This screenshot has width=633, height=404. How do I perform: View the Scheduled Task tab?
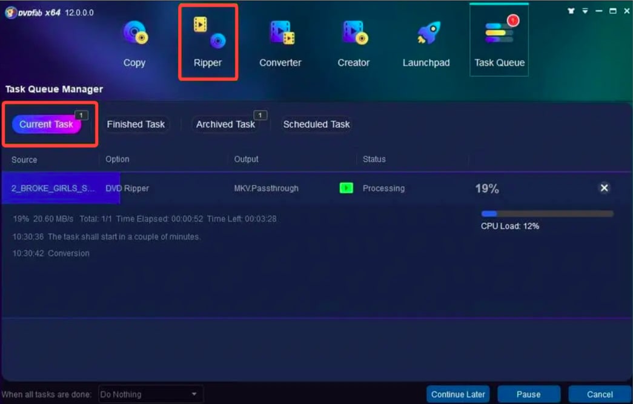(316, 124)
